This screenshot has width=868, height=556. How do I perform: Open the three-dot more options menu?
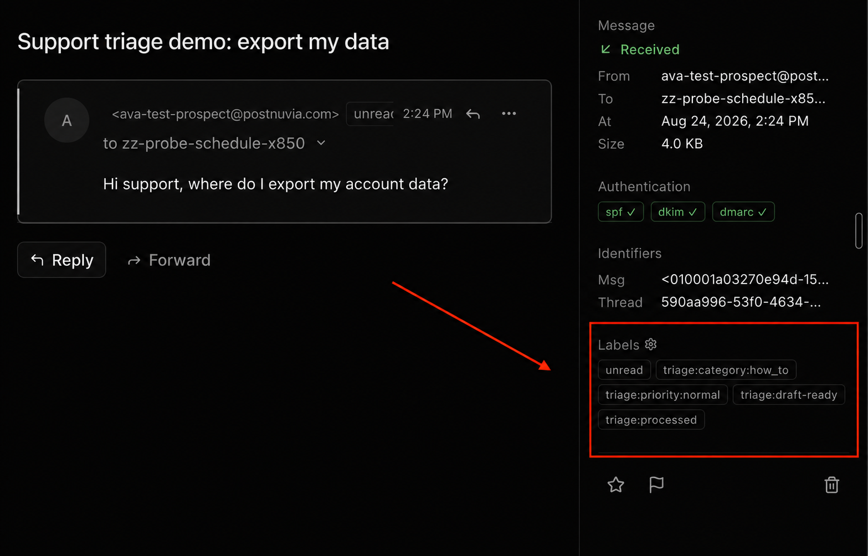pyautogui.click(x=509, y=114)
